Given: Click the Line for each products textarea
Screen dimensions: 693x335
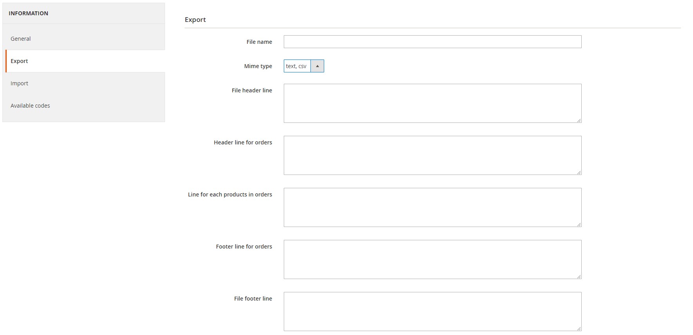Looking at the screenshot, I should [432, 207].
